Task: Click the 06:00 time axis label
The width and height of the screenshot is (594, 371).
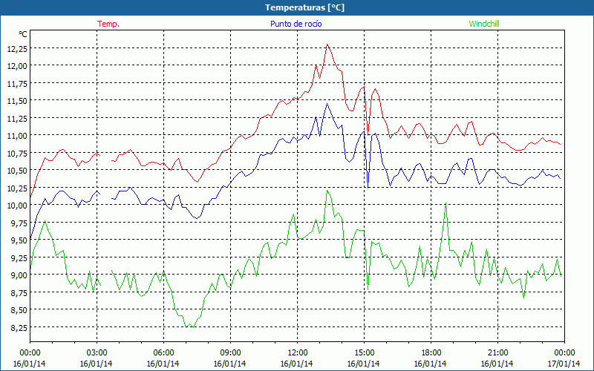Action: coord(163,352)
